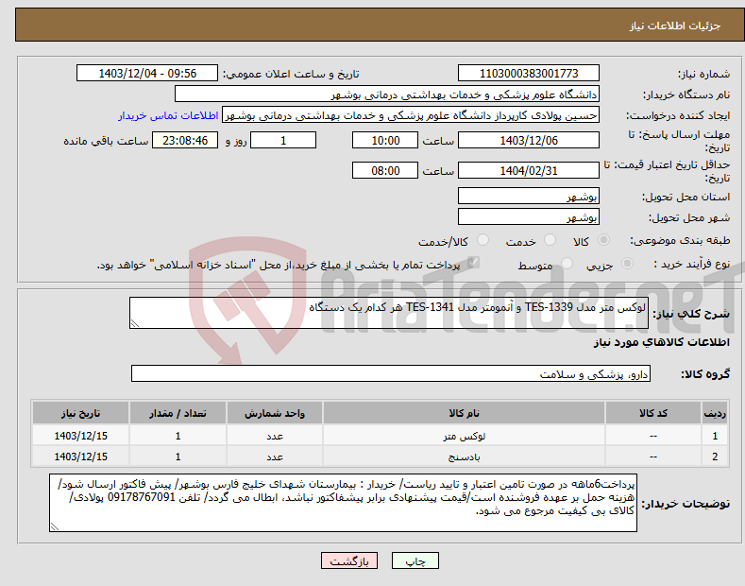
Task: Click the buyer notes resize handle
Action: (55, 526)
